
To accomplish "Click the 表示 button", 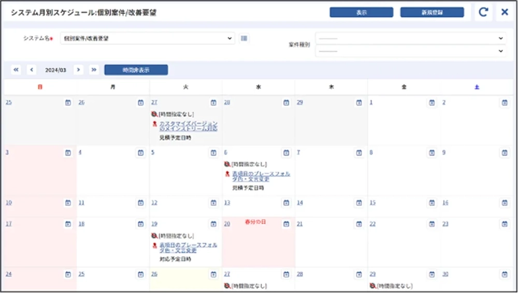I will (362, 12).
